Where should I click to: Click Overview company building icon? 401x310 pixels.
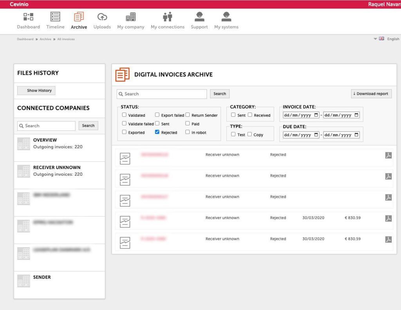(x=23, y=144)
